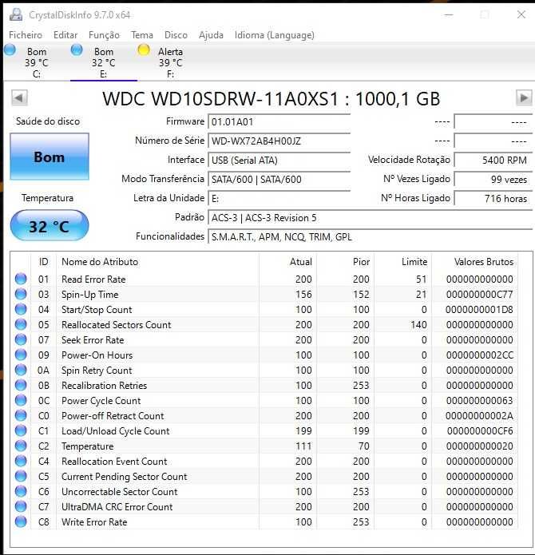Click status icon for Write Error Rate

click(x=21, y=521)
